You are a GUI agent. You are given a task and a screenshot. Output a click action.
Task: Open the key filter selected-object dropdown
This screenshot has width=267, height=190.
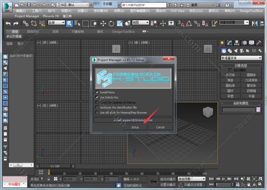click(191, 179)
